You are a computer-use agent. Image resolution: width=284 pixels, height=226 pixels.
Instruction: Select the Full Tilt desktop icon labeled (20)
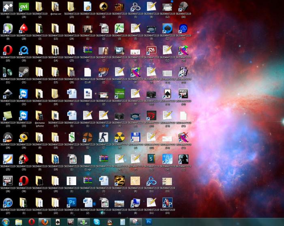click(x=183, y=94)
